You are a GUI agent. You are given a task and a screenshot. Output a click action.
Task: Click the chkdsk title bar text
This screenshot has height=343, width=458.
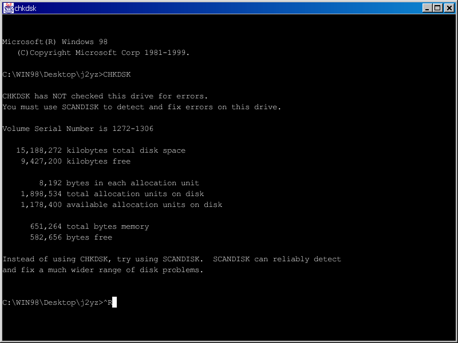coord(26,7)
